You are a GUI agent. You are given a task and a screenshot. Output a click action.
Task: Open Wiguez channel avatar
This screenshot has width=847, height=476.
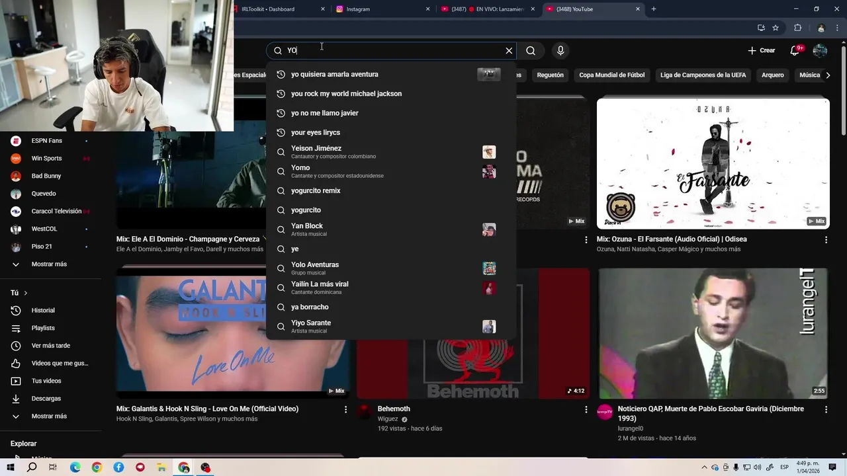(365, 412)
